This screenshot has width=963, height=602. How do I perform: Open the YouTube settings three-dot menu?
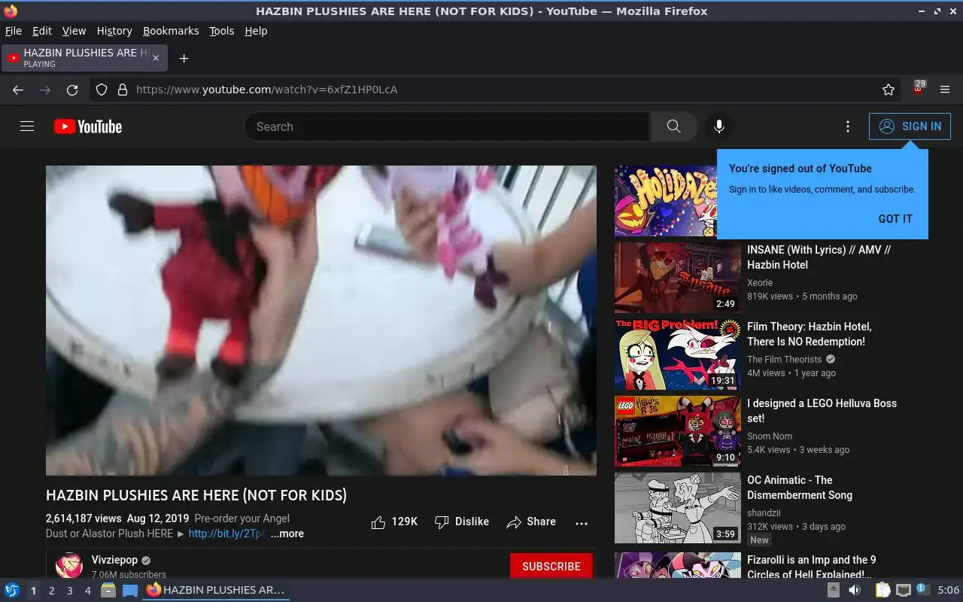click(848, 126)
